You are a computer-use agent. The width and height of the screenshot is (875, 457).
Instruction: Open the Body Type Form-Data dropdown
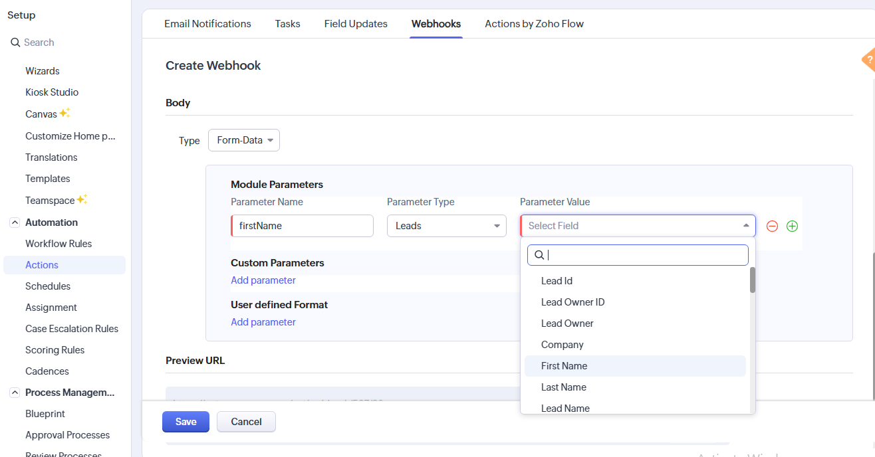pos(244,140)
